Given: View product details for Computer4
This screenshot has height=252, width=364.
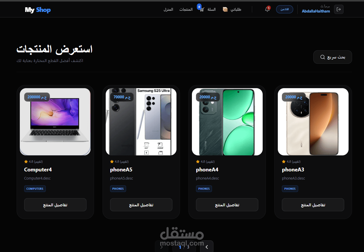Looking at the screenshot, I should [x=55, y=205].
